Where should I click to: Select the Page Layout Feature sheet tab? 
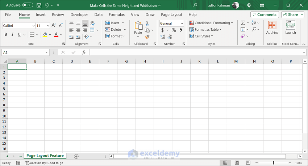pos(45,156)
